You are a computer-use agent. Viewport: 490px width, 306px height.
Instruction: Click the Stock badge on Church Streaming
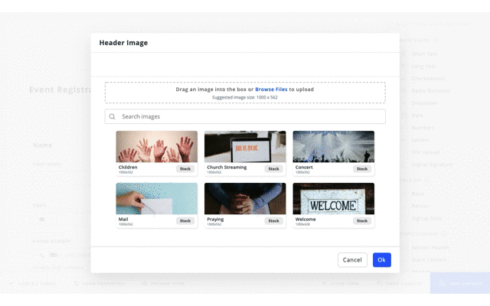click(273, 169)
